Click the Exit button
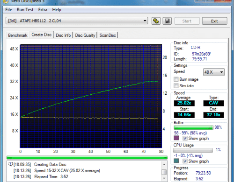Viewport: 234px width, 182px height. [x=214, y=21]
